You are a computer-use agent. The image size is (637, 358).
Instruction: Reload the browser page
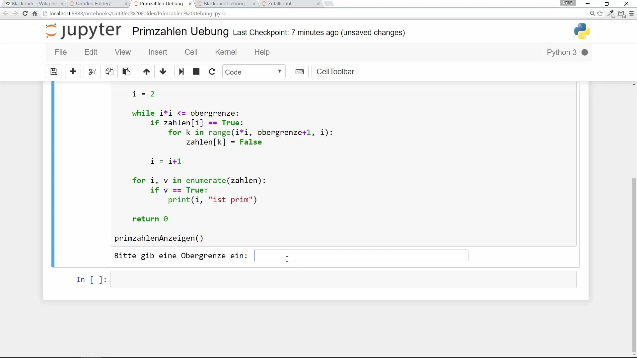(25, 14)
